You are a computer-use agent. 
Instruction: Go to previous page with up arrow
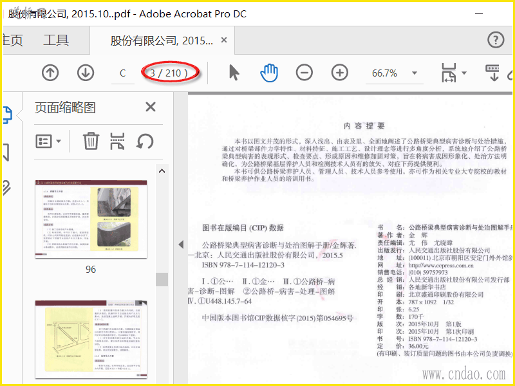50,73
